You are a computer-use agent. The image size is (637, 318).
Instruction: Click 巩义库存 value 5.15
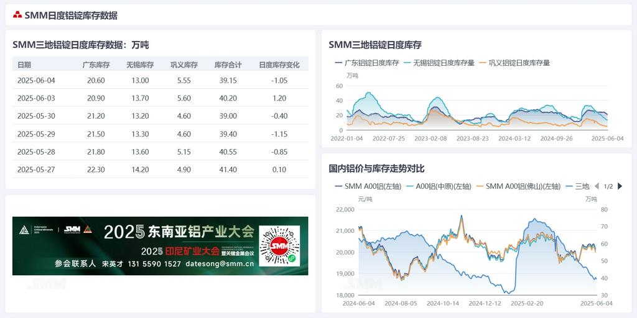pos(184,152)
